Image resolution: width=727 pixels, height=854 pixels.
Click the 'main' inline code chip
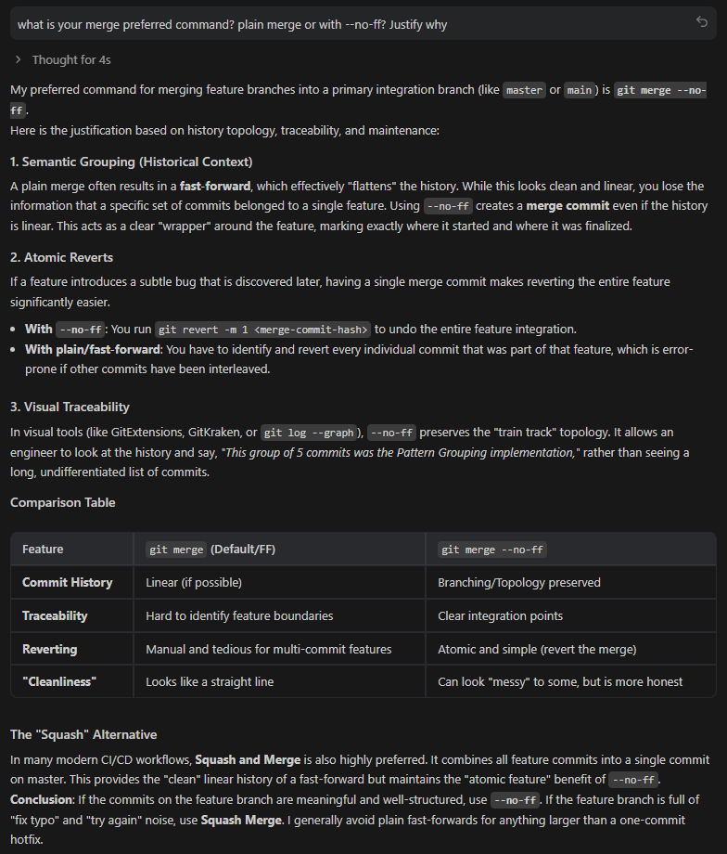(x=580, y=90)
